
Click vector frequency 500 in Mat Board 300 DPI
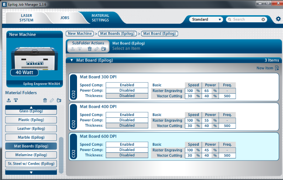coord(227,96)
